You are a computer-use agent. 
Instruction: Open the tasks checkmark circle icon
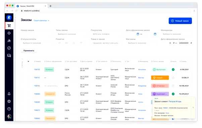(x=9, y=48)
